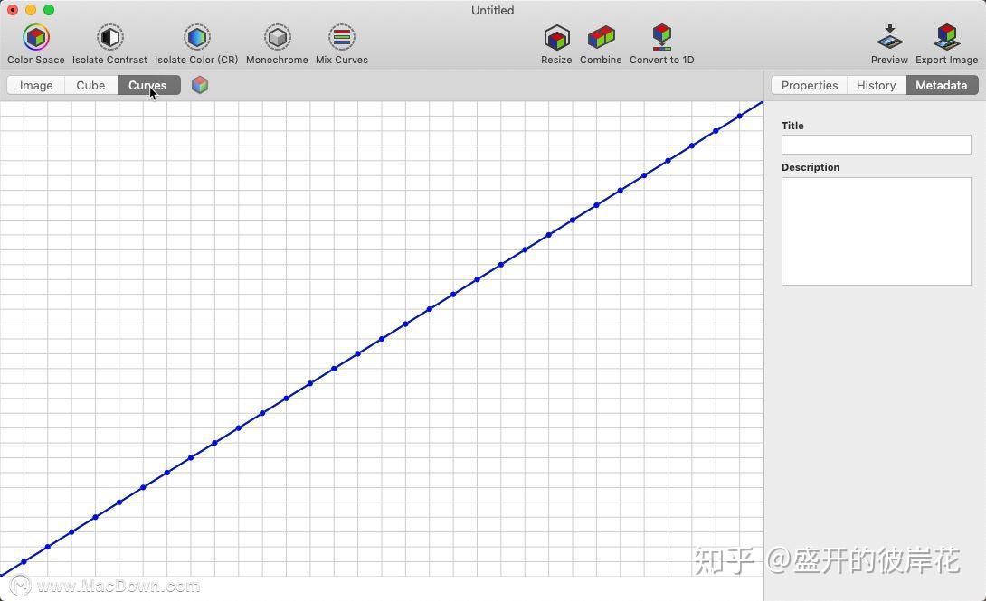
Task: Open the Color Space tool
Action: (x=35, y=38)
